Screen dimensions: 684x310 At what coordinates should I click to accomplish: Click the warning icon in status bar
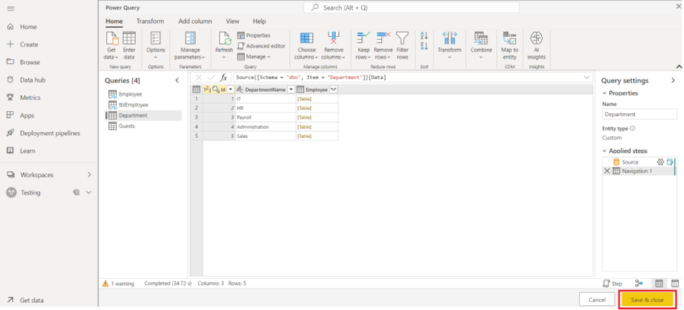[105, 283]
